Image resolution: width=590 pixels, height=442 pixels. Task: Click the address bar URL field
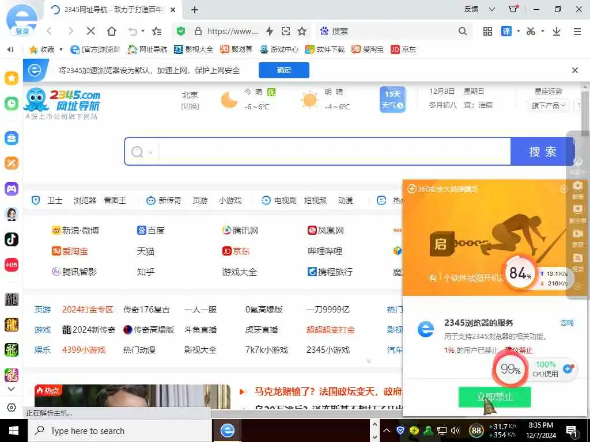pos(233,31)
